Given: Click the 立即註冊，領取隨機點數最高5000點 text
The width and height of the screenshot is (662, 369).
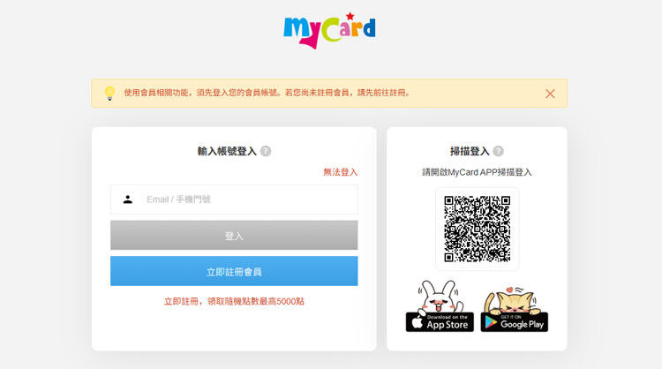Looking at the screenshot, I should click(x=234, y=301).
